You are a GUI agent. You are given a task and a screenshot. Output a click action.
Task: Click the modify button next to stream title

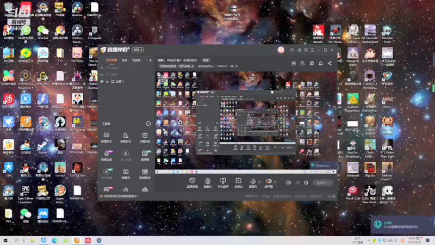point(206,60)
